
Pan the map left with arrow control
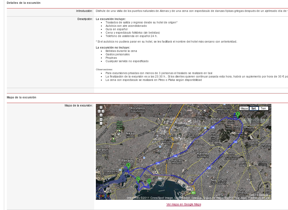(98, 111)
